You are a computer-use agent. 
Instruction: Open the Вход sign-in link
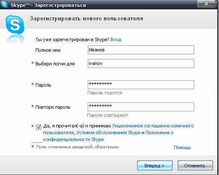[x=116, y=40]
